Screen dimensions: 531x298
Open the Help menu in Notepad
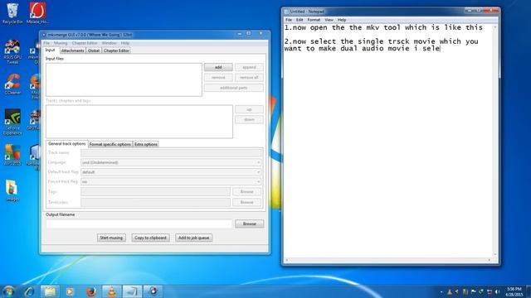pyautogui.click(x=342, y=20)
